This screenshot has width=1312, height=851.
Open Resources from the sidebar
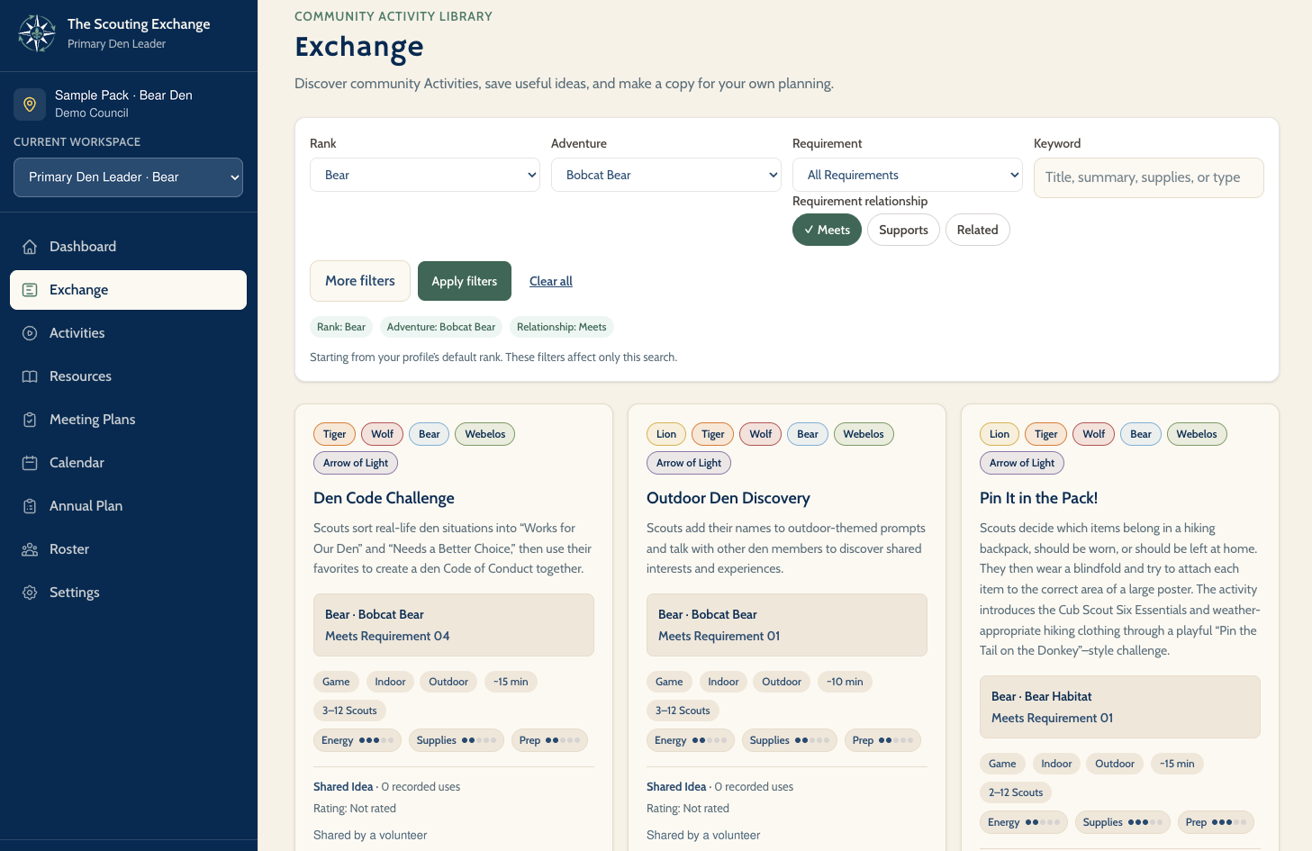(x=128, y=376)
